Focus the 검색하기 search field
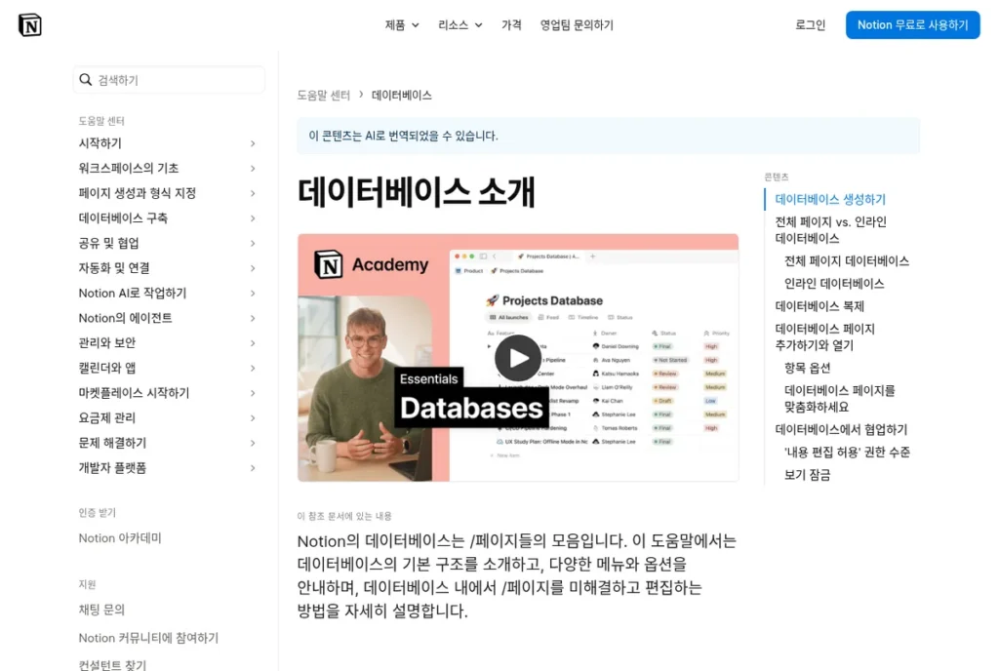Image resolution: width=999 pixels, height=671 pixels. 169,80
